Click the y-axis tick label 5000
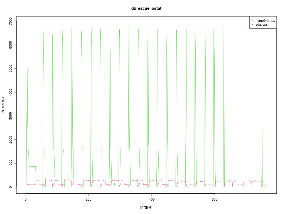Screen dimensions: 285x214 click(x=11, y=69)
